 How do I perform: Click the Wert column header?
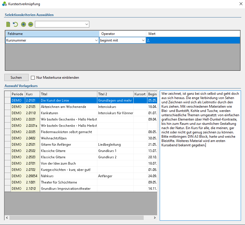pos(193,34)
